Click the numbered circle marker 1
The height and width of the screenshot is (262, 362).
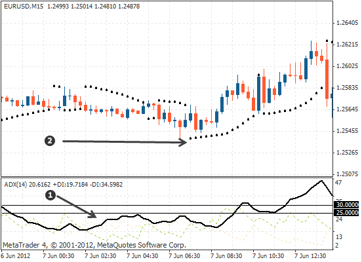(50, 195)
